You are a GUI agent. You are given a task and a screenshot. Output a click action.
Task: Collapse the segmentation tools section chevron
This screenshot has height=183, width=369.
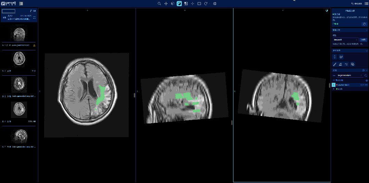pos(366,51)
